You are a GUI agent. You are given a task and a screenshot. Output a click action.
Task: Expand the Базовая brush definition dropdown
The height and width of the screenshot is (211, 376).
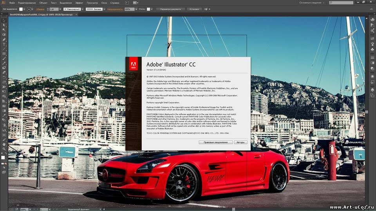click(104, 9)
